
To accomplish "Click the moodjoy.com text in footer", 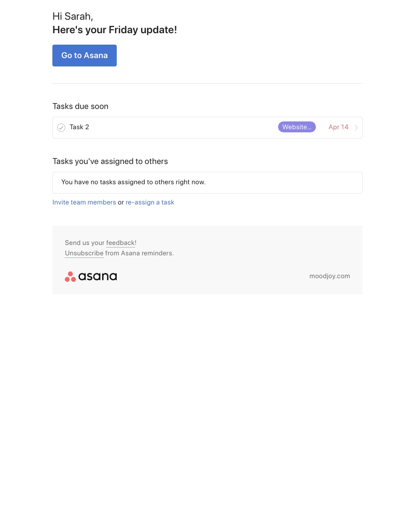I will click(329, 276).
